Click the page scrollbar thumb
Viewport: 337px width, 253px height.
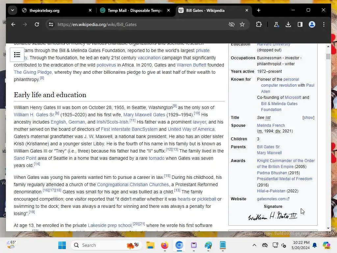(328, 57)
